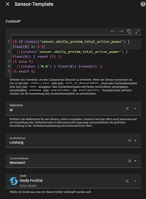Copy the template code to clipboard

[129, 31]
